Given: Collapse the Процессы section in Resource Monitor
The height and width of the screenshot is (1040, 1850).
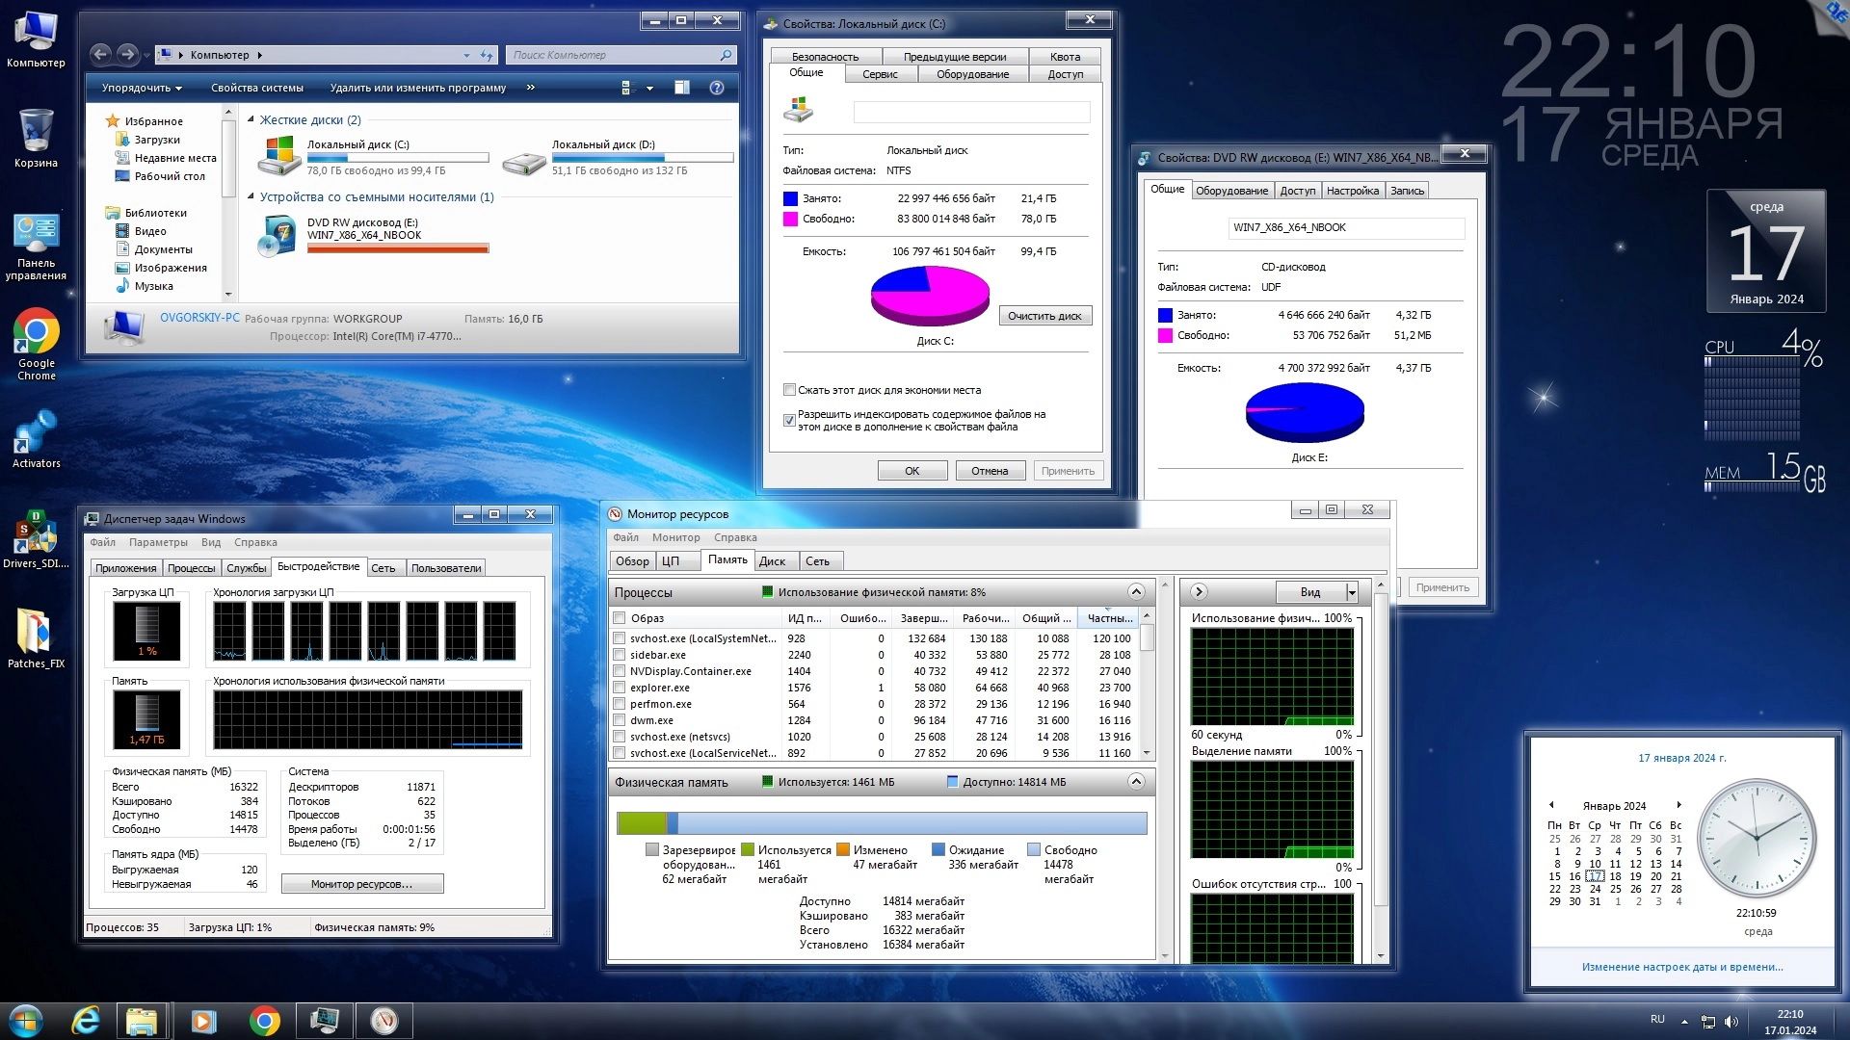Looking at the screenshot, I should (1136, 592).
